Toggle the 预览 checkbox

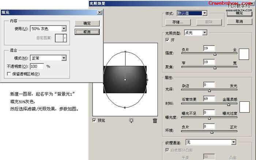94,120
